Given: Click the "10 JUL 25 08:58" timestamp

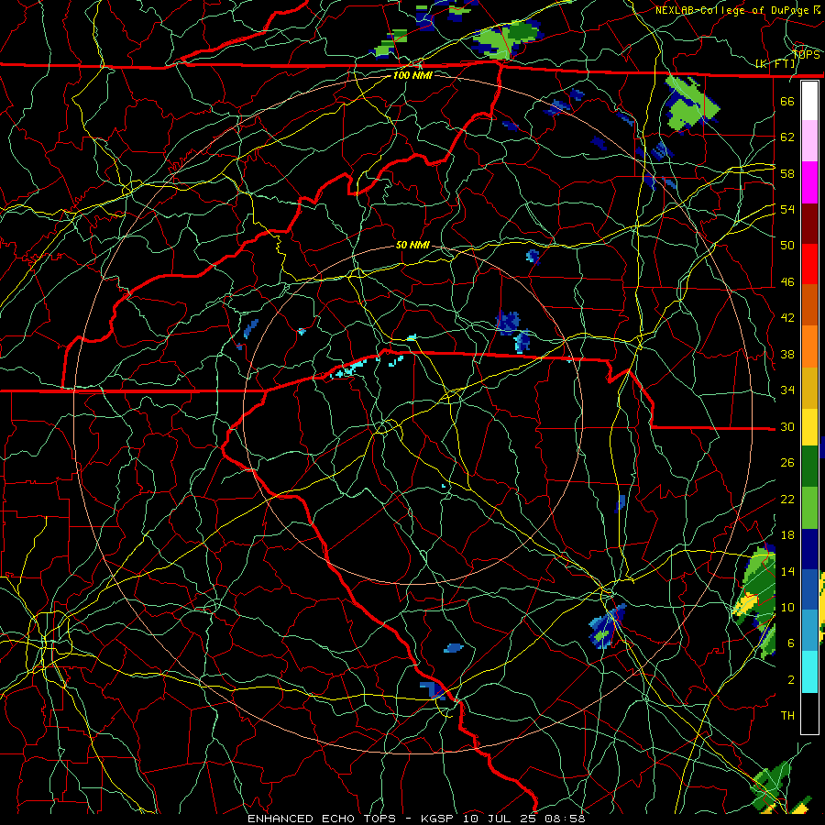Looking at the screenshot, I should 524,819.
